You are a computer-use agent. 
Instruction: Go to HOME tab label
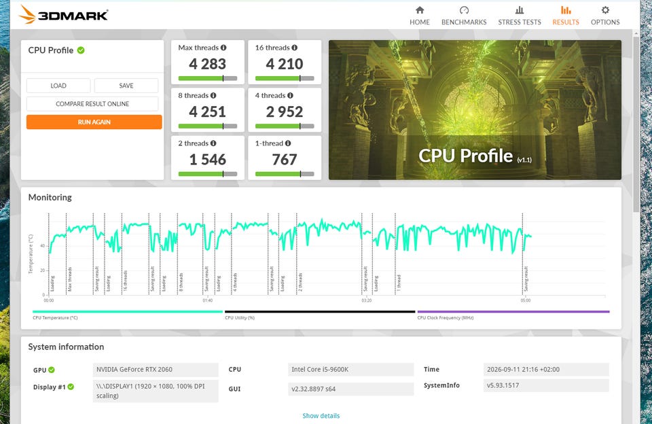(420, 22)
